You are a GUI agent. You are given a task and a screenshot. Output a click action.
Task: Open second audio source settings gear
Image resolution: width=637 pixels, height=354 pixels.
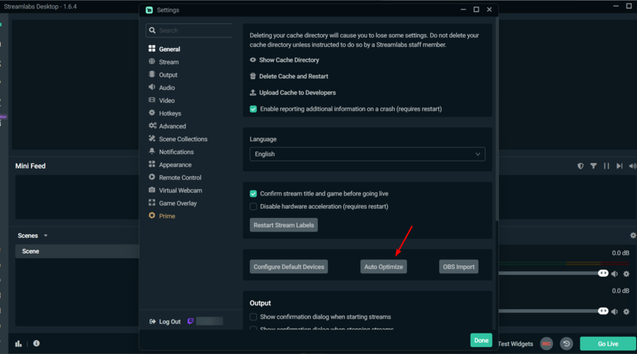pyautogui.click(x=626, y=312)
